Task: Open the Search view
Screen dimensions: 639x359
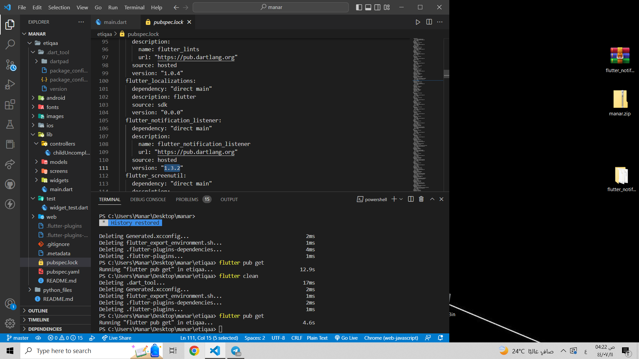Action: pyautogui.click(x=10, y=44)
